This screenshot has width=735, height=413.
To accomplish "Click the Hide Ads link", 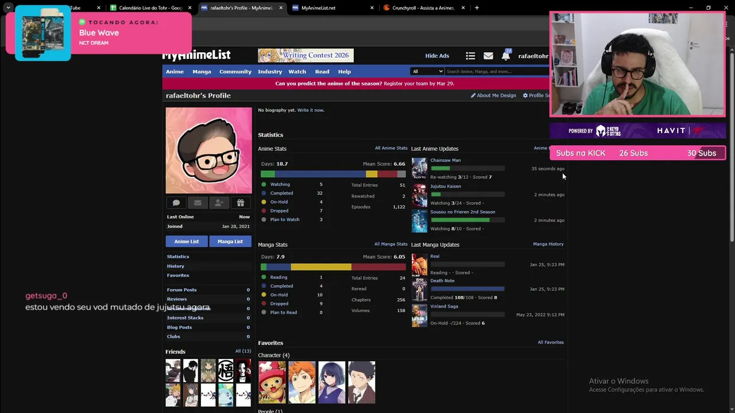I will (x=437, y=56).
